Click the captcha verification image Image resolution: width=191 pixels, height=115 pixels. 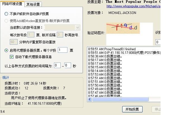(123, 27)
